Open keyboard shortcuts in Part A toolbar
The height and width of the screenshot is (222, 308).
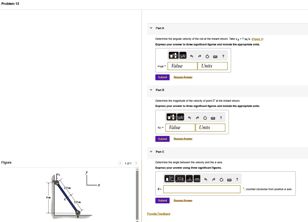pos(215,56)
